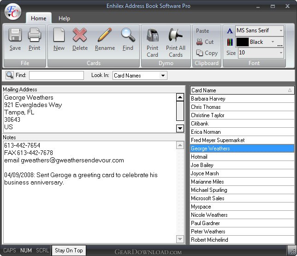This screenshot has width=297, height=256.
Task: Delete the selected card with red X
Action: click(x=80, y=35)
